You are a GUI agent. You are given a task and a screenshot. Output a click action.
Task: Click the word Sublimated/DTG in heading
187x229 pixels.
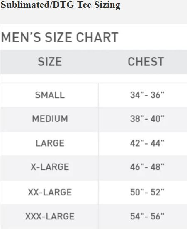coord(37,5)
